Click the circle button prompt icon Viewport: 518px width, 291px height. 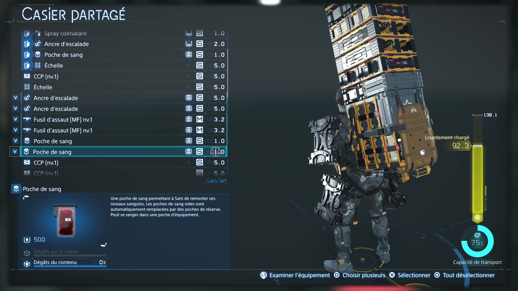437,275
